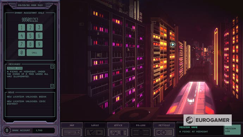Dial digit 9 on the keypad
Screen dimensions: 243x137
coord(39,44)
